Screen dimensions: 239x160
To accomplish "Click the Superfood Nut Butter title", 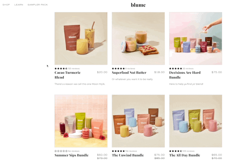I will click(129, 73).
